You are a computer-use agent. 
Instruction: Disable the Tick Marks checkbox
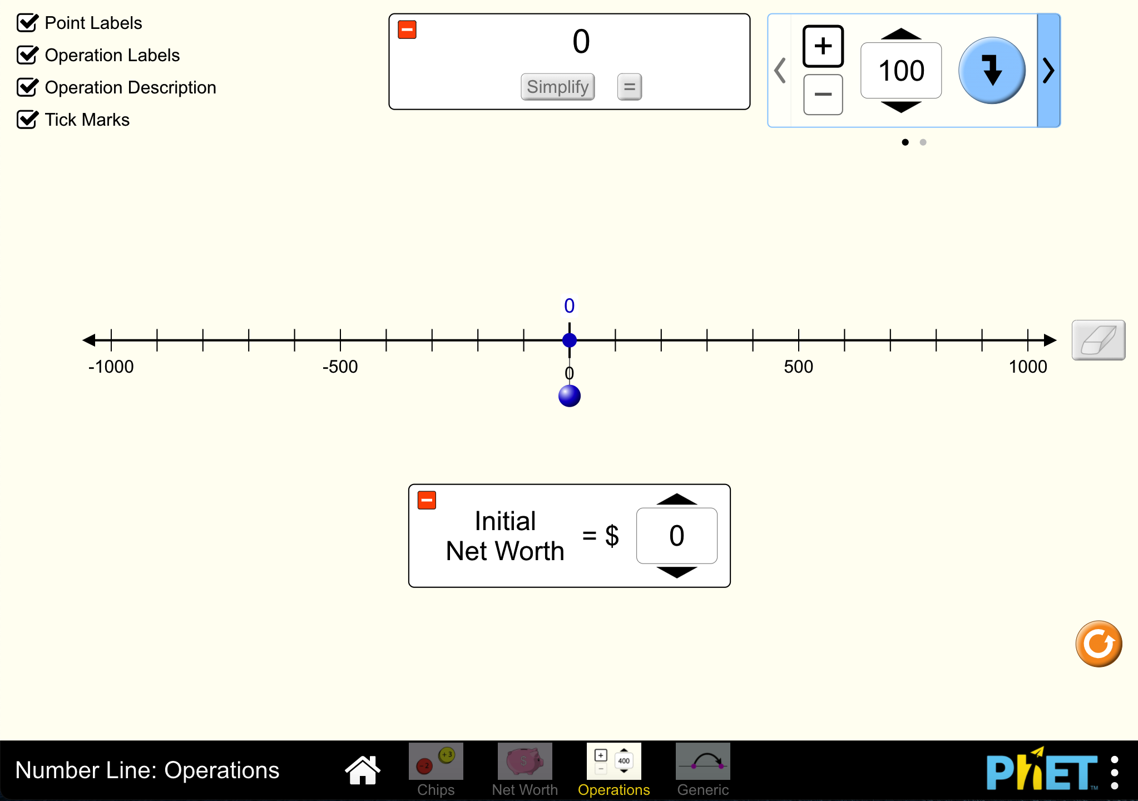click(x=28, y=120)
